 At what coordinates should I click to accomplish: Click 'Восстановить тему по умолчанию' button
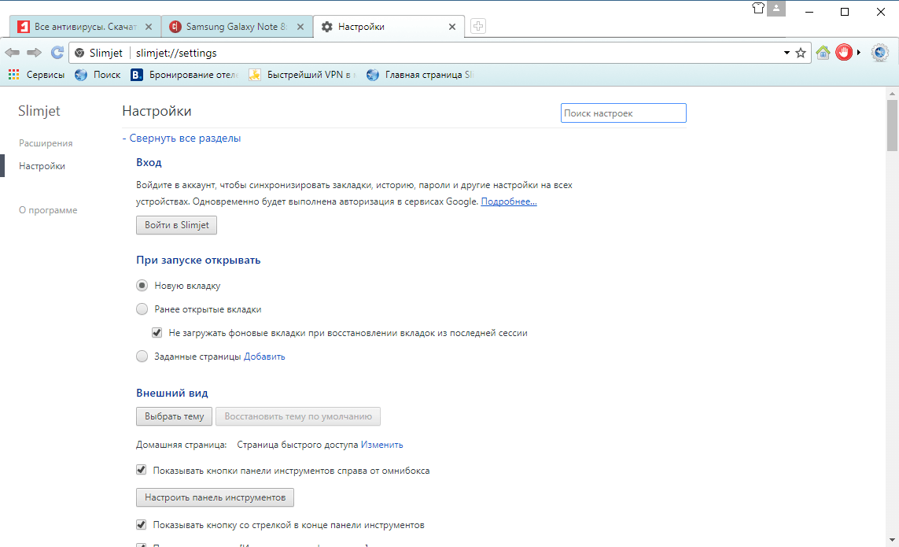[298, 416]
